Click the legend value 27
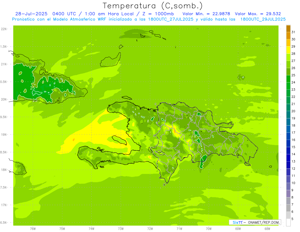300x232 pixels. 293,61
